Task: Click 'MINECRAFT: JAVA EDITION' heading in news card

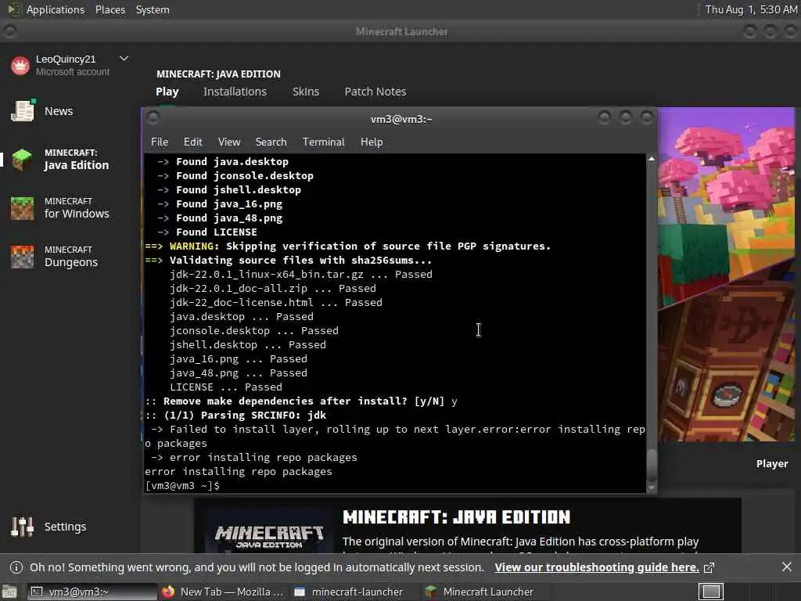Action: coord(456,516)
